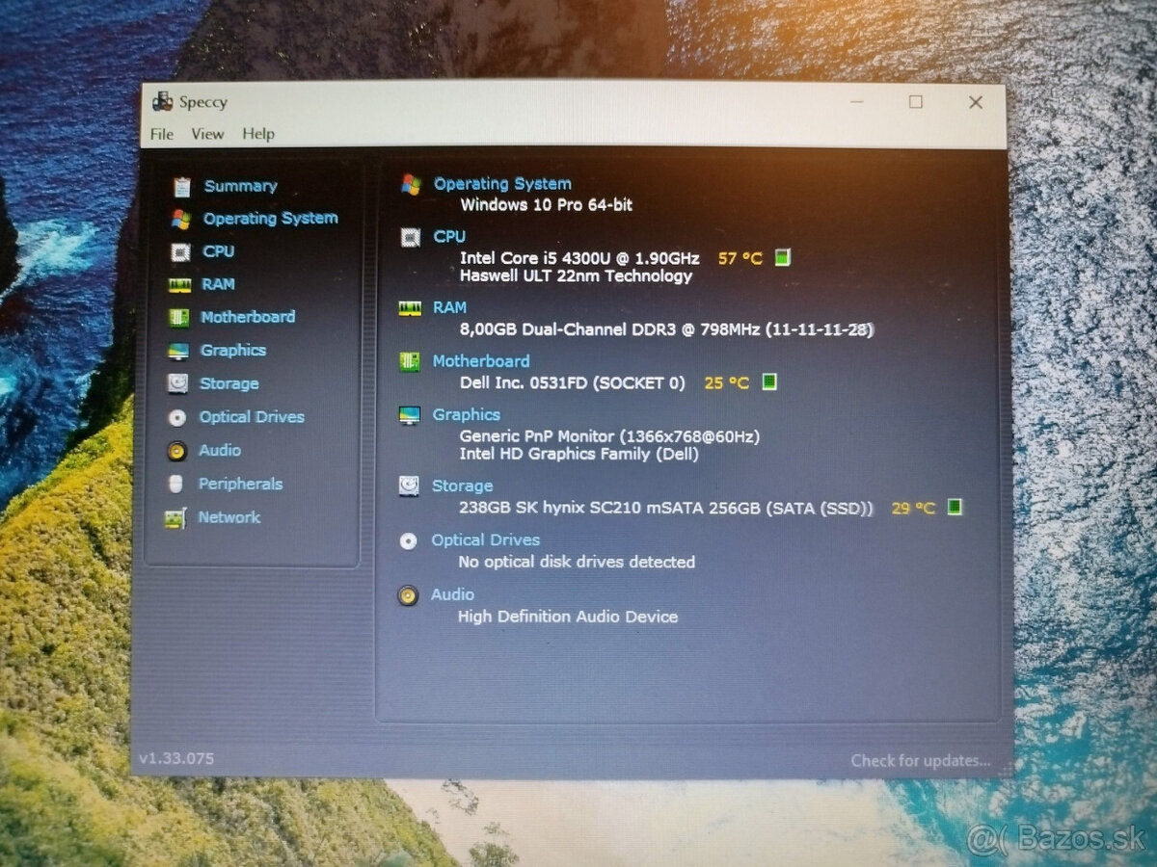Open the Storage section heading in details pane
Image resolution: width=1157 pixels, height=867 pixels.
(463, 486)
